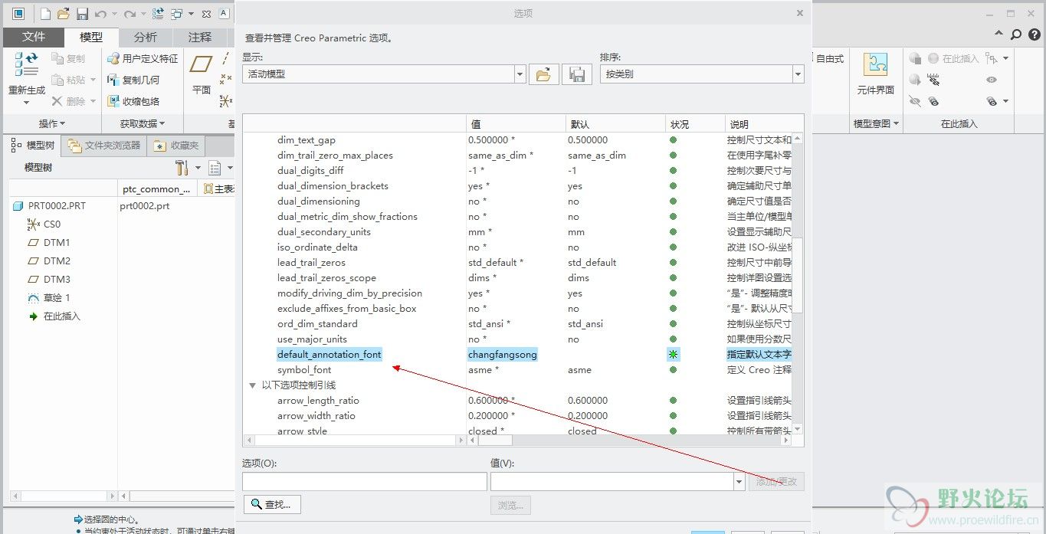Viewport: 1046px width, 534px height.
Task: Click the Creo application icon at top-left
Action: tap(18, 14)
